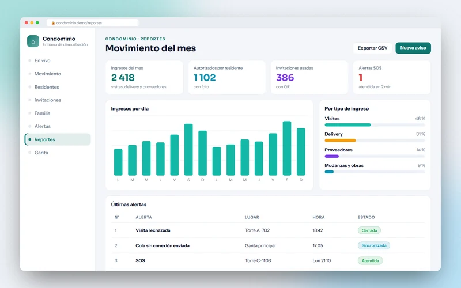461x288 pixels.
Task: Click the Lun 21:10 time cell
Action: pos(322,261)
